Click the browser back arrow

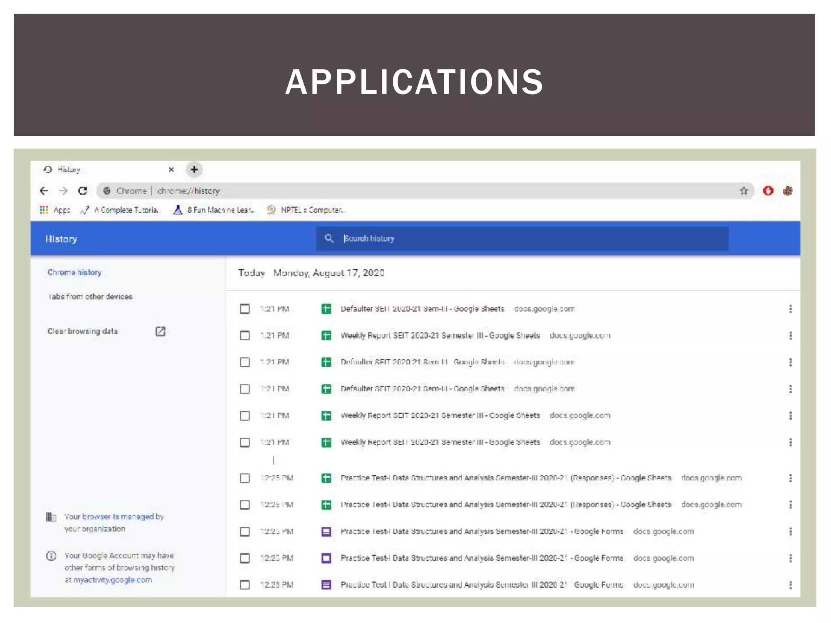click(44, 191)
